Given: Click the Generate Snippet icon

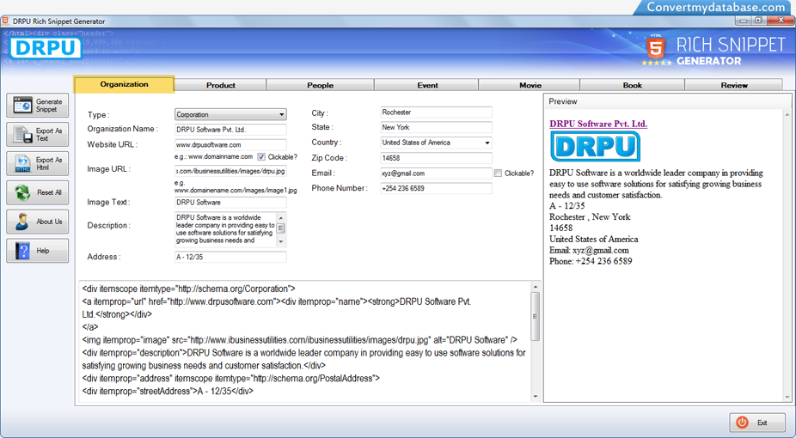Looking at the screenshot, I should [22, 106].
